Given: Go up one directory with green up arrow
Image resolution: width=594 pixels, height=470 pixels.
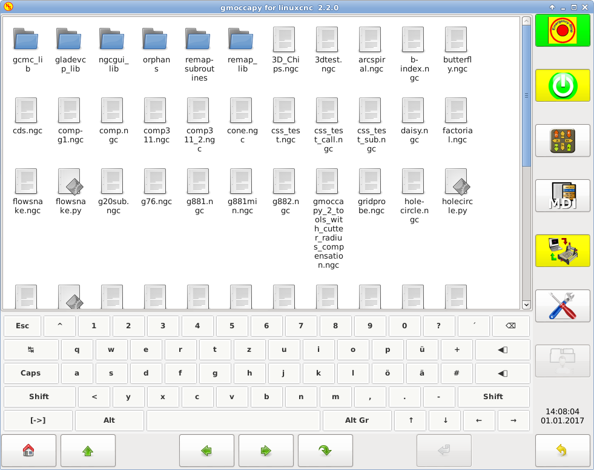Looking at the screenshot, I should 88,450.
